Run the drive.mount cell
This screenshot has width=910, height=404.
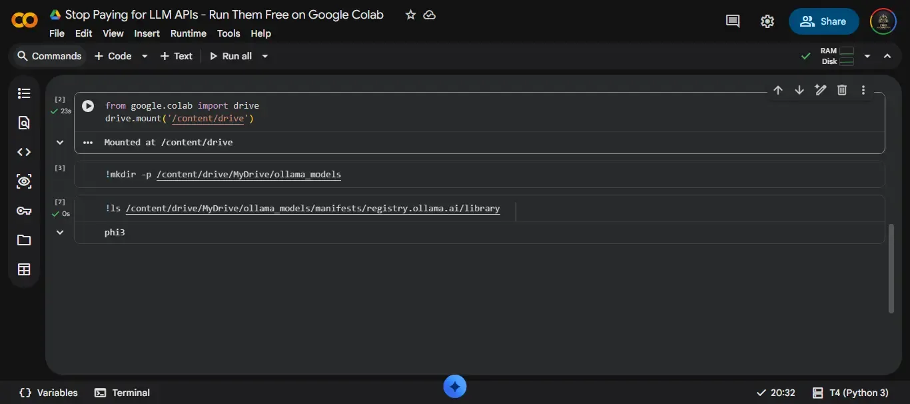point(88,105)
